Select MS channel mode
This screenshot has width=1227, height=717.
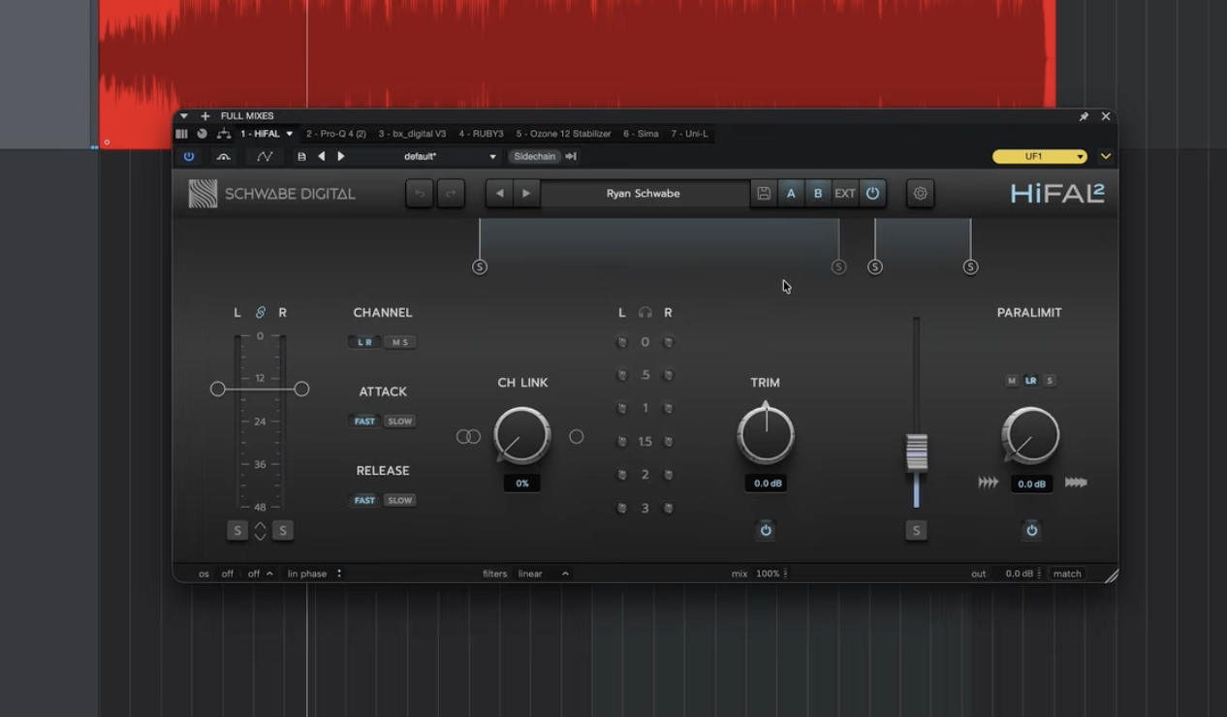click(x=399, y=342)
